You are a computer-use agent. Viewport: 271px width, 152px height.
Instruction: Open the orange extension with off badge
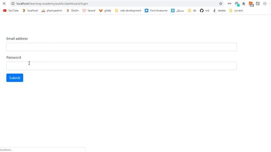(x=251, y=4)
